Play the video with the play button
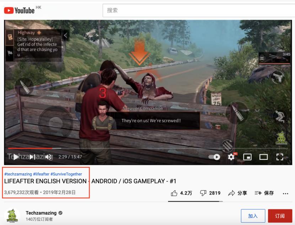The height and width of the screenshot is (225, 295). tap(16, 157)
